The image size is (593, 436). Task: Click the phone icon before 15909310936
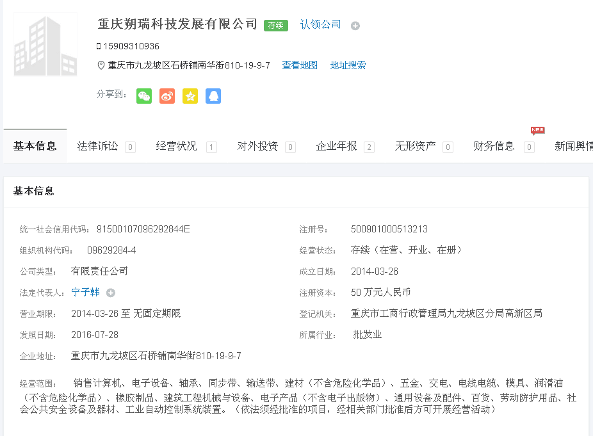tap(99, 46)
